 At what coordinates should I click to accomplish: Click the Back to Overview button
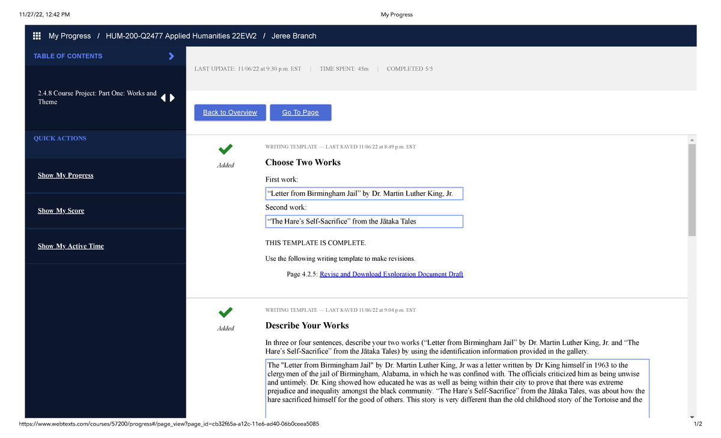click(x=230, y=112)
